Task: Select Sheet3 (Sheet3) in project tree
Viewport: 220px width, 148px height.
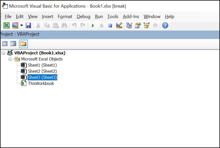Action: 42,77
